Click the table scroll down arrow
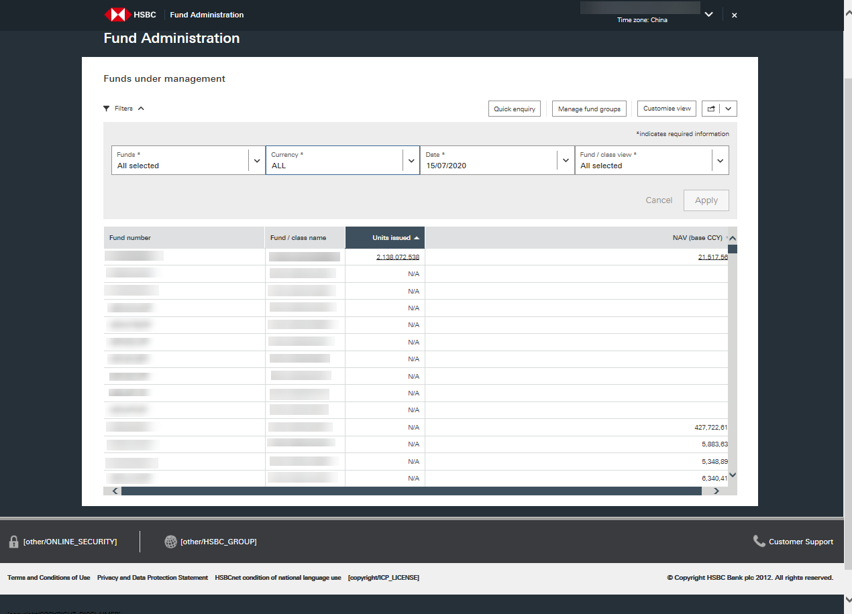Screen dimensions: 852x614 point(733,475)
